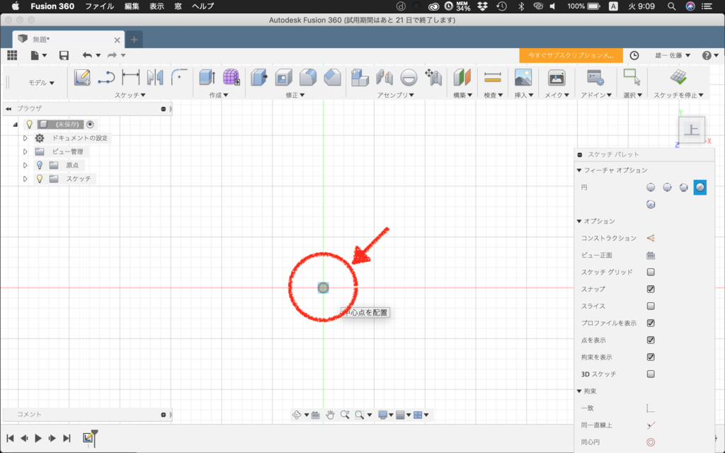Viewport: 725px width, 453px height.
Task: Select the 無題* document tab
Action: [x=67, y=40]
